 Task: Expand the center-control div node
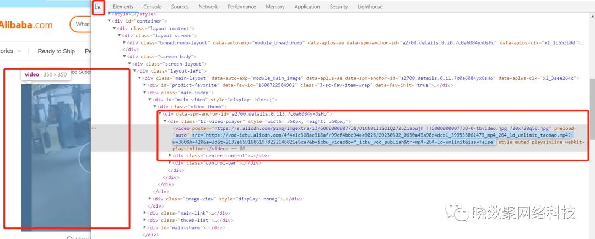170,156
